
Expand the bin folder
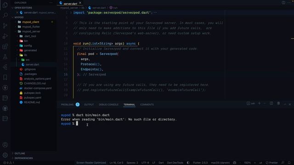(26, 41)
